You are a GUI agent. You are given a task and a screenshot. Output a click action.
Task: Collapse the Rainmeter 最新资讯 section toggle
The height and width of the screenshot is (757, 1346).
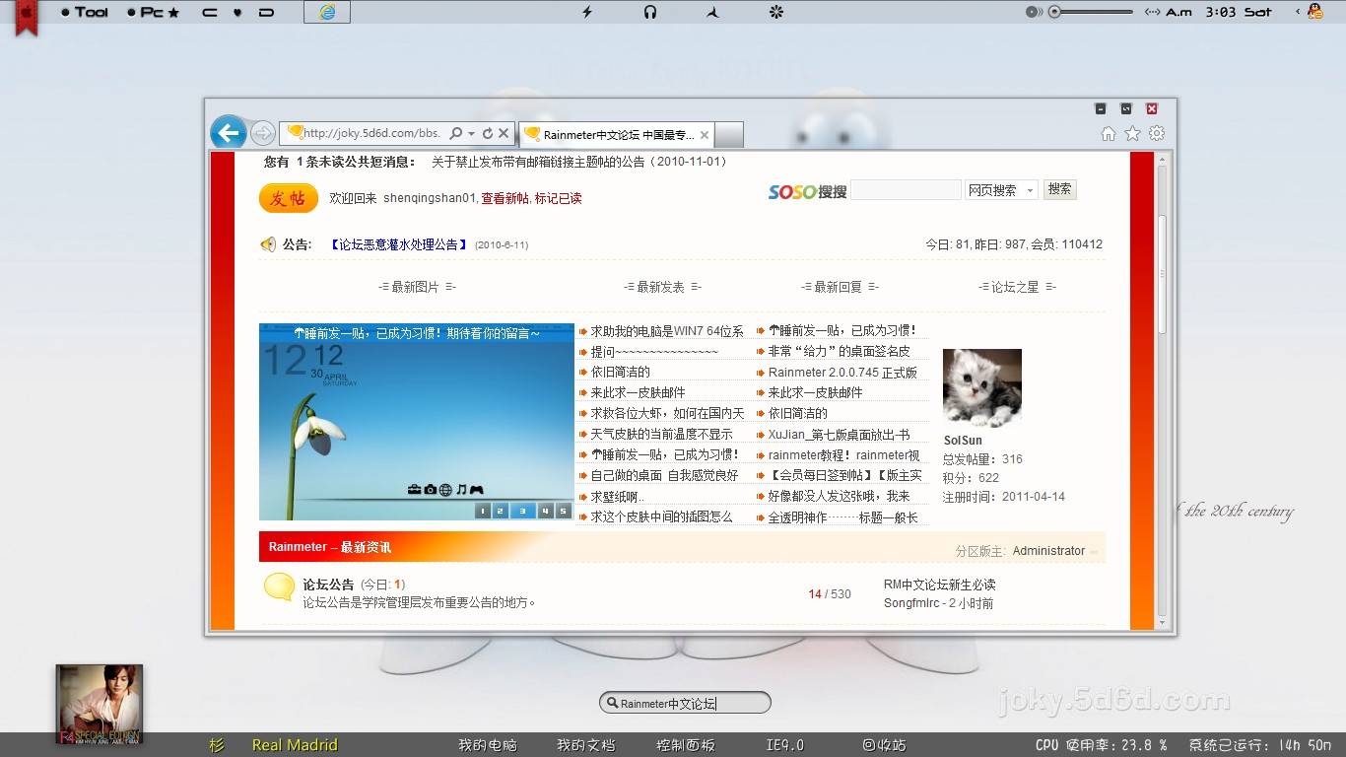click(1094, 552)
